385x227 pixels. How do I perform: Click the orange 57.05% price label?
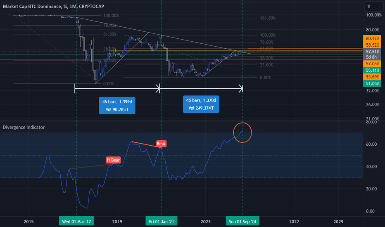372,64
